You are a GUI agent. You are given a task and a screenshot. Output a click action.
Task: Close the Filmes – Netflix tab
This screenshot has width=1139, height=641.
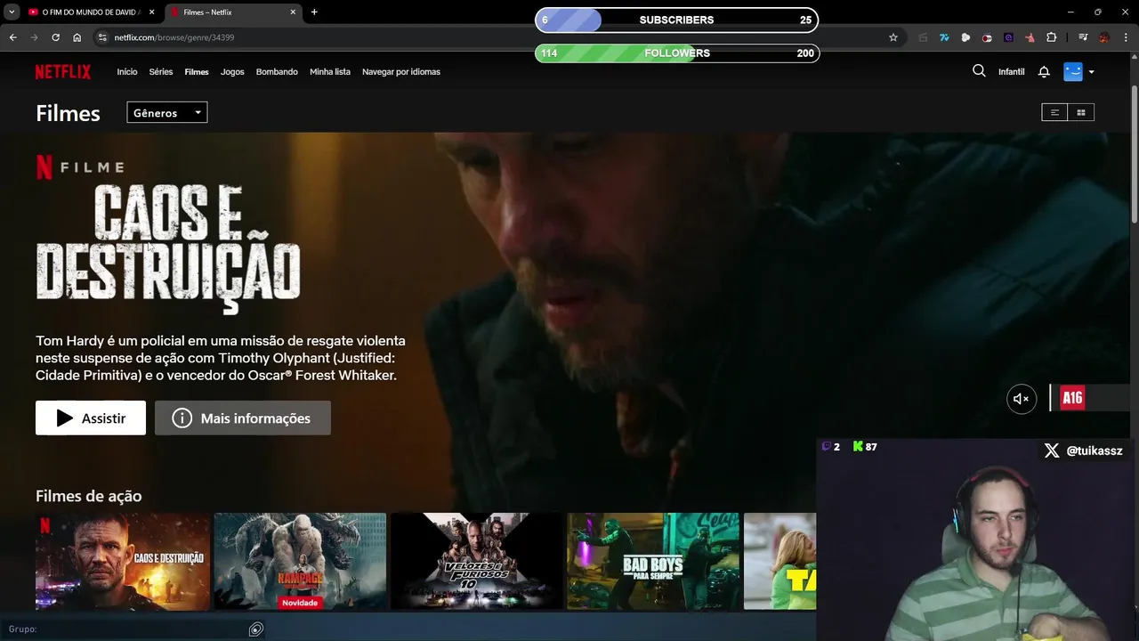pos(293,12)
